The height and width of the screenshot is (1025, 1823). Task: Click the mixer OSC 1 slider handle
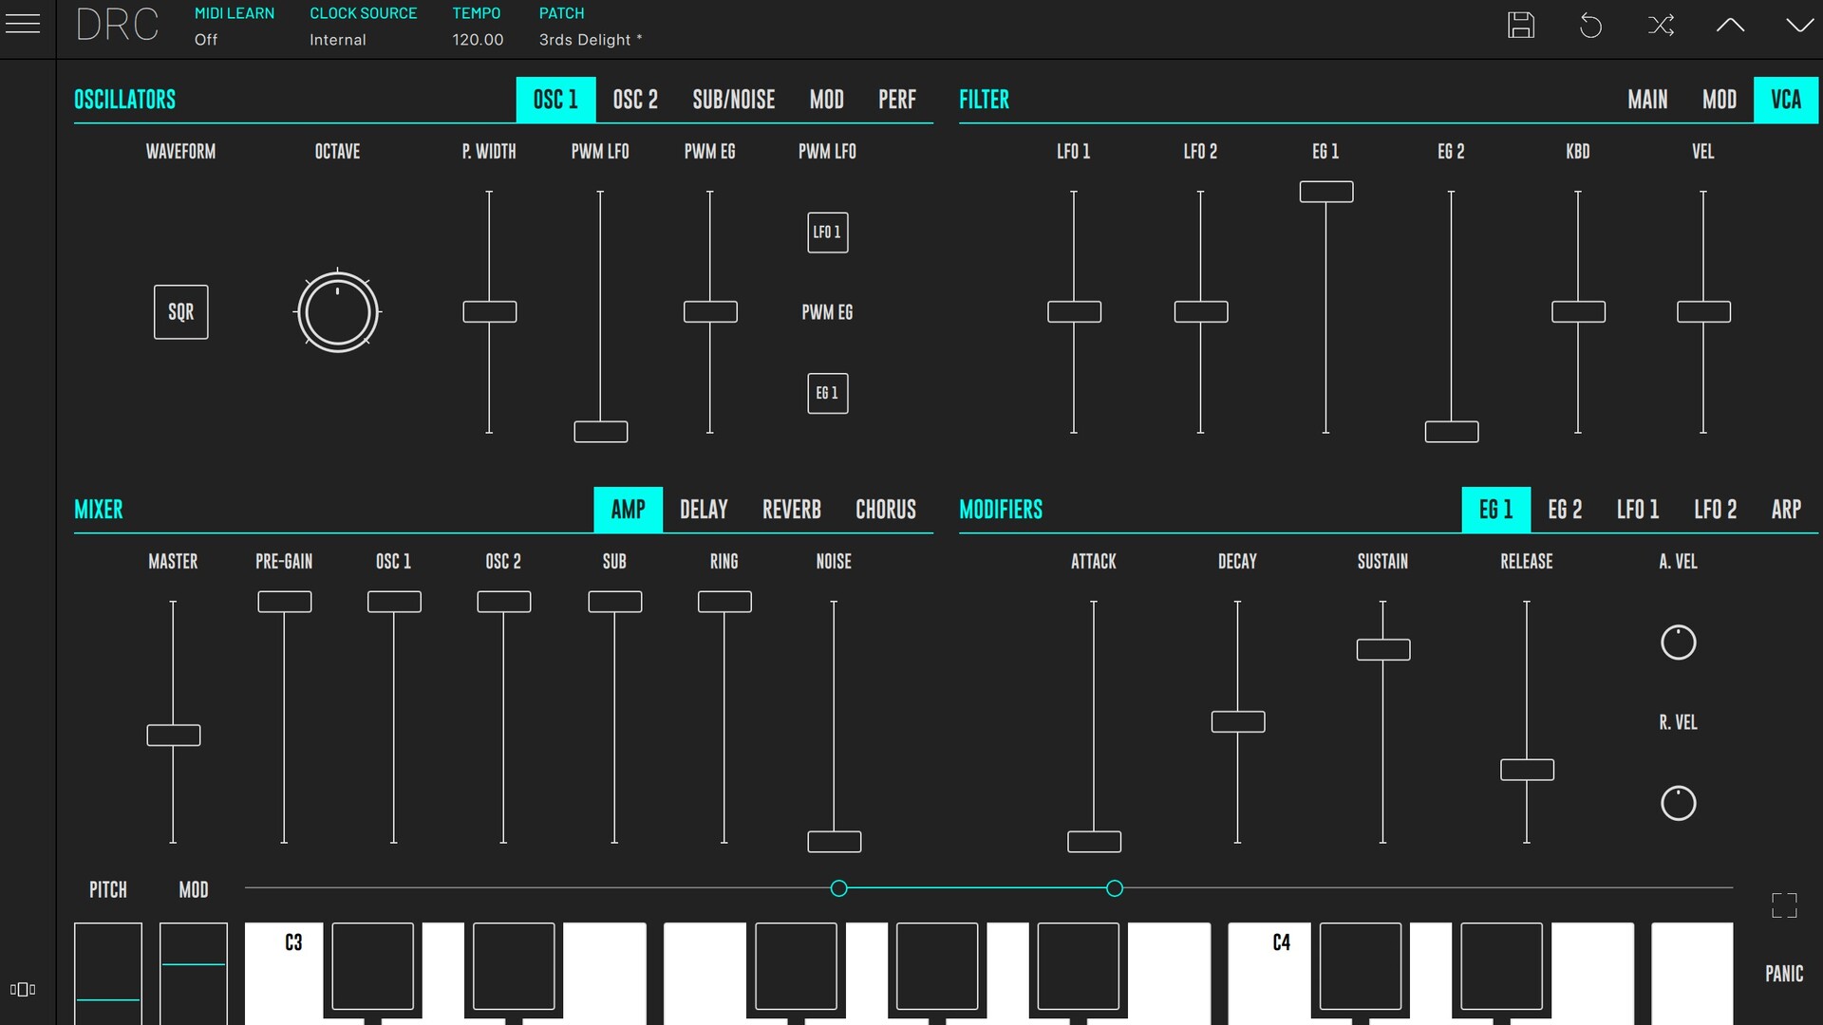(394, 602)
